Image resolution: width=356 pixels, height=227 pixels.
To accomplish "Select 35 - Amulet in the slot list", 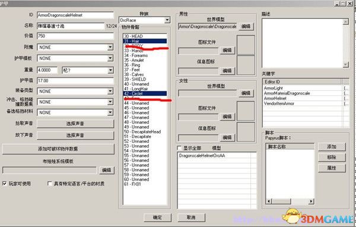I will (145, 60).
